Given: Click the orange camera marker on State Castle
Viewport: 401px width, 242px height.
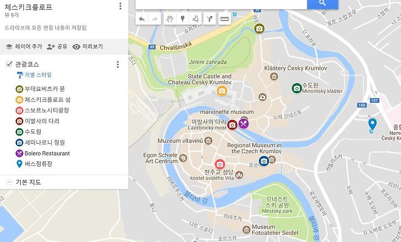Looking at the screenshot, I should point(222,91).
